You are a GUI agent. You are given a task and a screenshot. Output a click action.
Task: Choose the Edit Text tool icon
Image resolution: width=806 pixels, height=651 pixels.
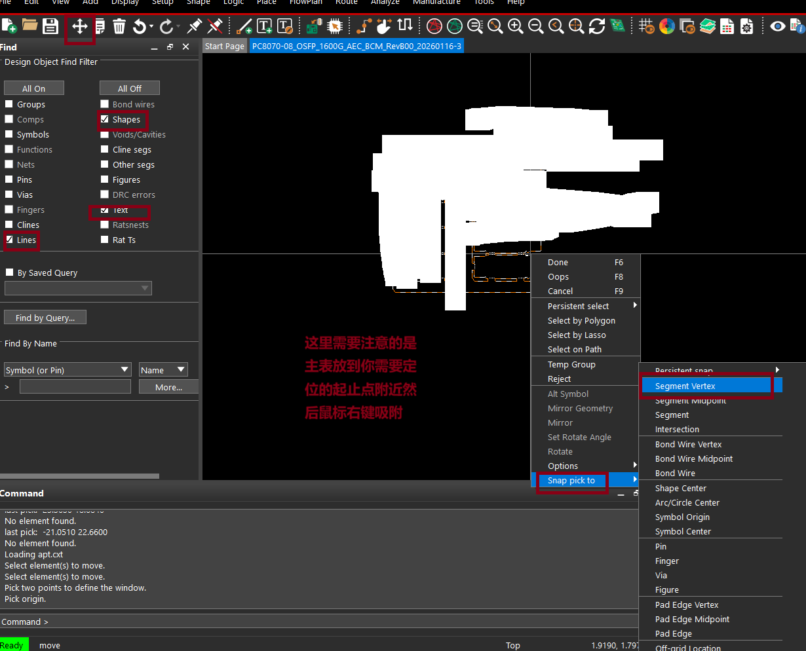(285, 26)
